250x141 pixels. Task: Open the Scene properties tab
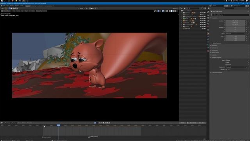(208, 23)
